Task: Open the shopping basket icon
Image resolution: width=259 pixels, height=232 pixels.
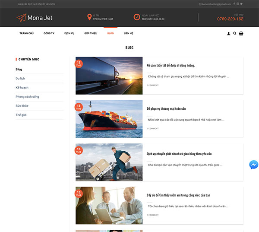Action: 241,33
